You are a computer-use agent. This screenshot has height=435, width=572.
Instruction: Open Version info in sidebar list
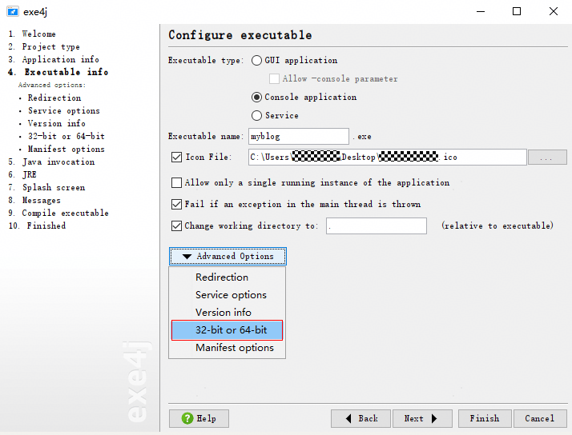57,123
